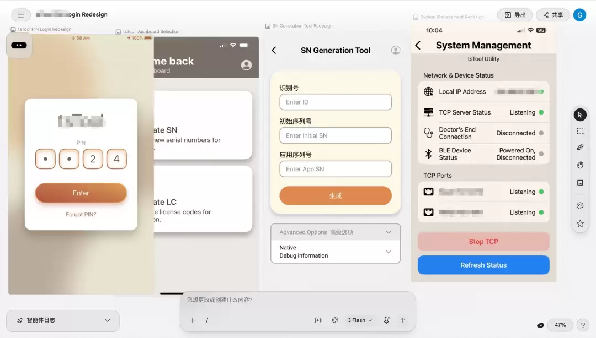Open the 3 Flash model dropdown
Screen dimensions: 596x338
pos(360,320)
